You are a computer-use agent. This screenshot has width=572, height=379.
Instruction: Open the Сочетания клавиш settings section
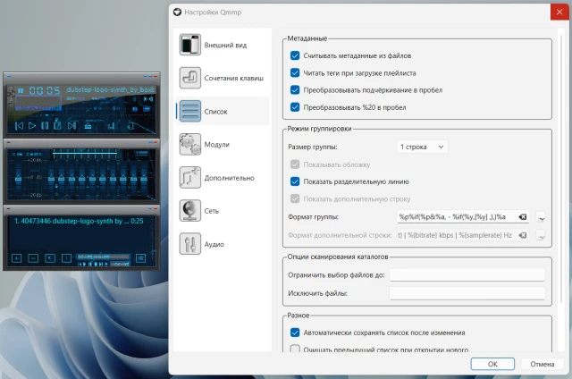tap(222, 78)
